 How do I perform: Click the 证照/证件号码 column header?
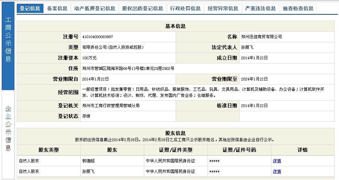coord(239,150)
